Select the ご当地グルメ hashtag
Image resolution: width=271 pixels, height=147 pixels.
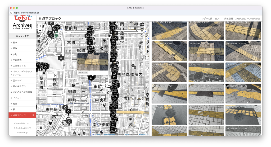pyautogui.click(x=20, y=66)
